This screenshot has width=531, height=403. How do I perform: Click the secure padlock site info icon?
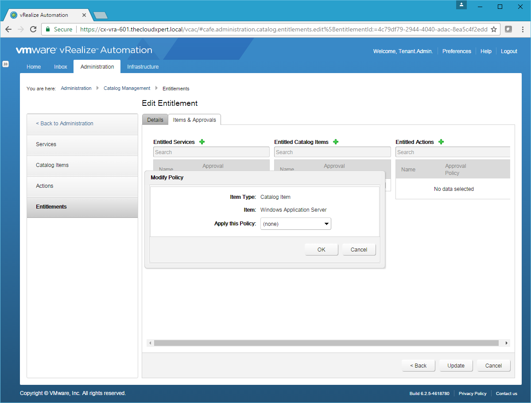click(48, 29)
